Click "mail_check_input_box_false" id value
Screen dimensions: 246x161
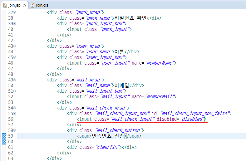tap(195, 114)
